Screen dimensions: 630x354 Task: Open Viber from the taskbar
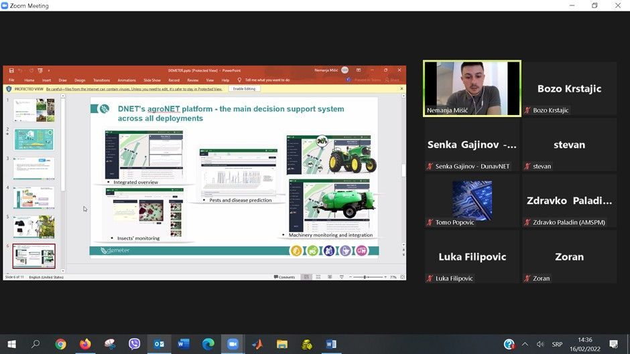[135, 344]
